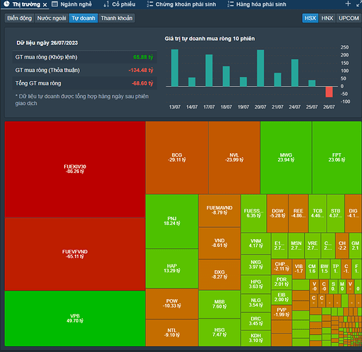
Task: Select the VIB treemap block
Action: (x=298, y=269)
